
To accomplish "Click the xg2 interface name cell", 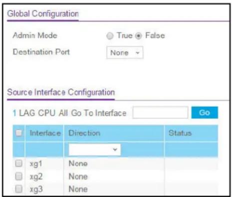I will coord(36,177).
